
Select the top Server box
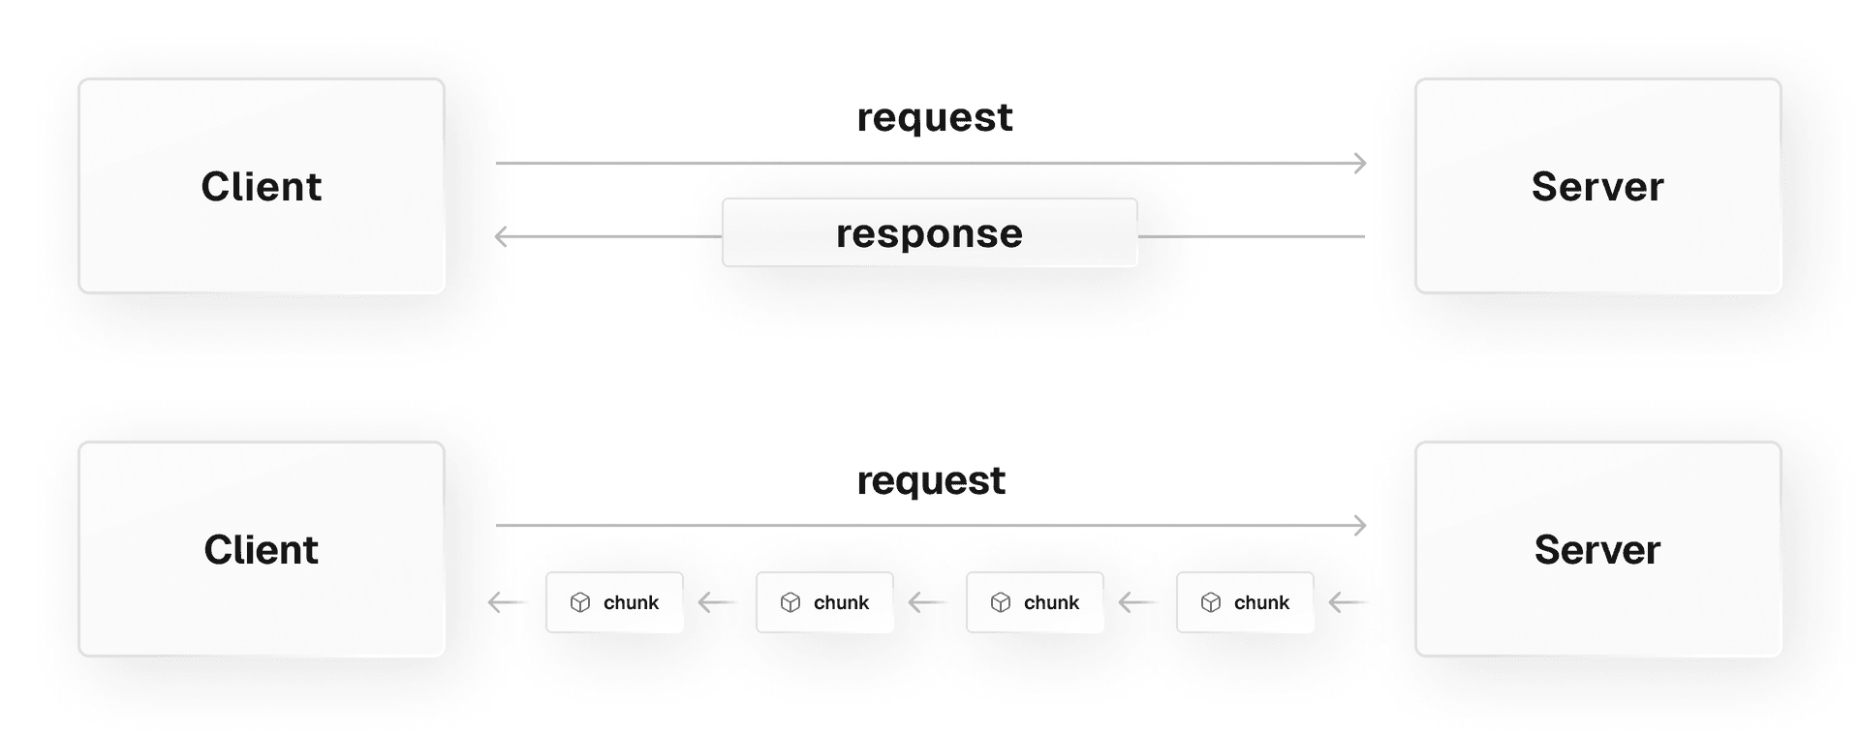(x=1597, y=186)
